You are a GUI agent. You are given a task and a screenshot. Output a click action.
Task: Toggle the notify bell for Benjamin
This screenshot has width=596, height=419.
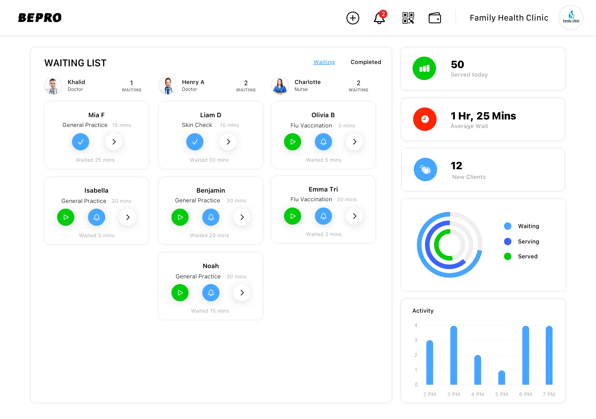coord(211,217)
